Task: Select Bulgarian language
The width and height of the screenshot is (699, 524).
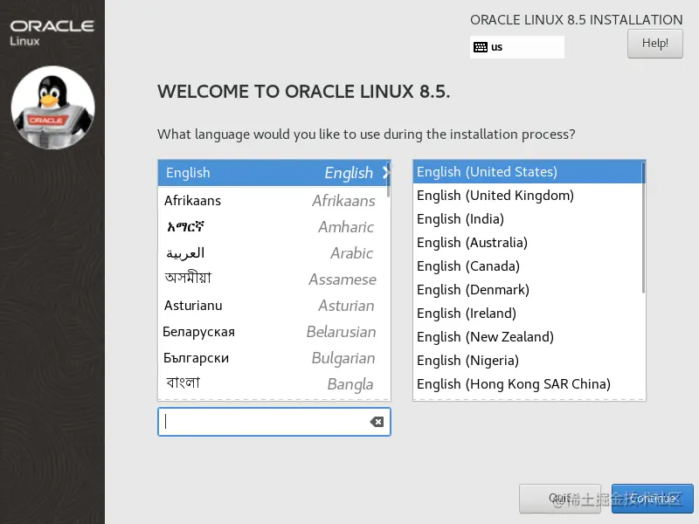Action: pos(274,358)
